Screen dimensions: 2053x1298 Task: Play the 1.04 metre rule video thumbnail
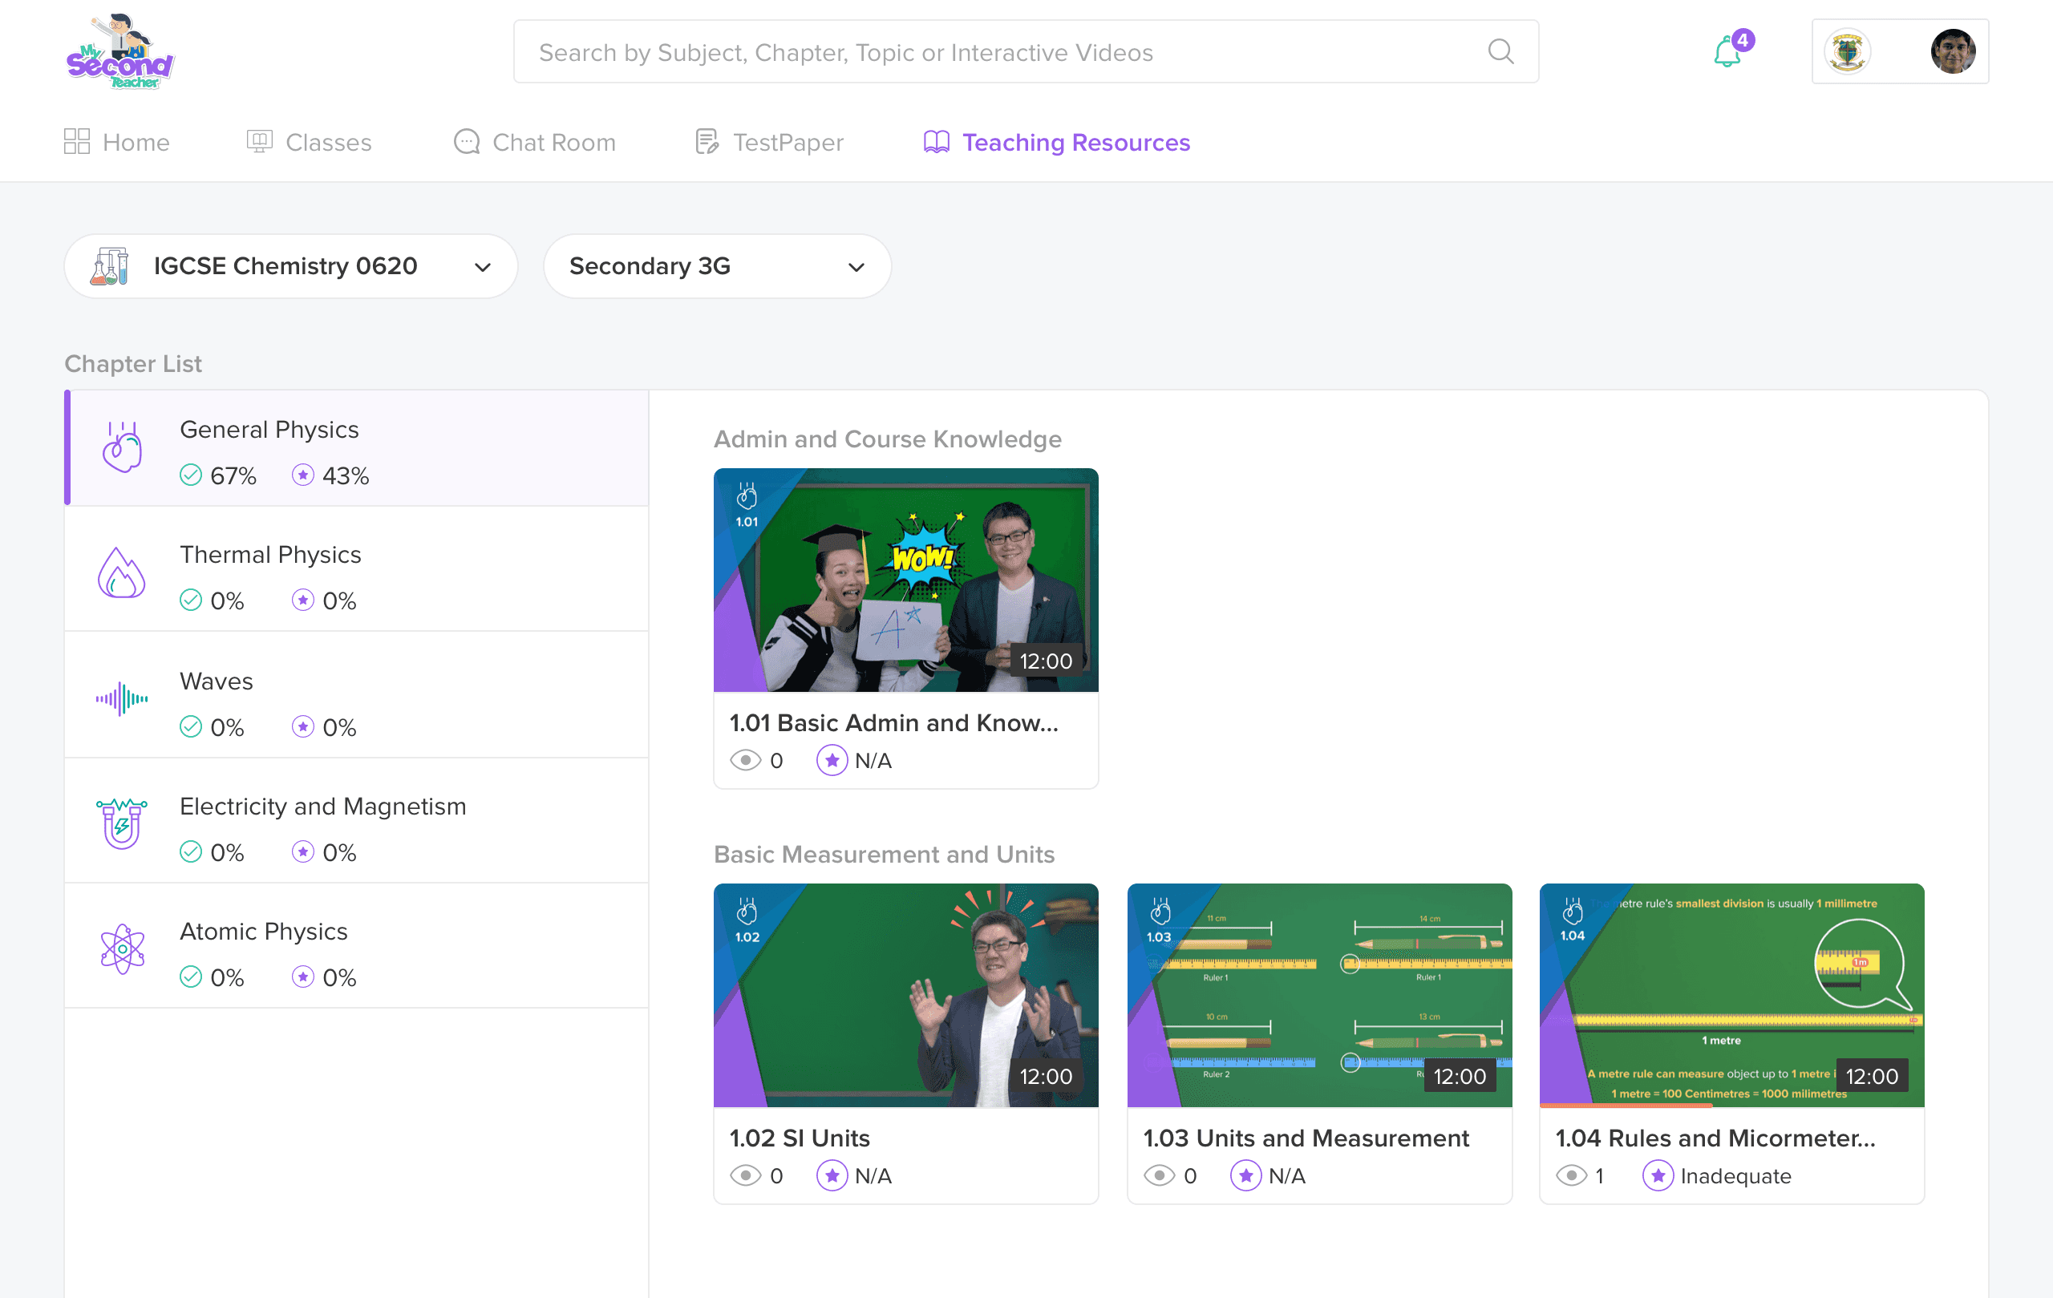[x=1731, y=996]
